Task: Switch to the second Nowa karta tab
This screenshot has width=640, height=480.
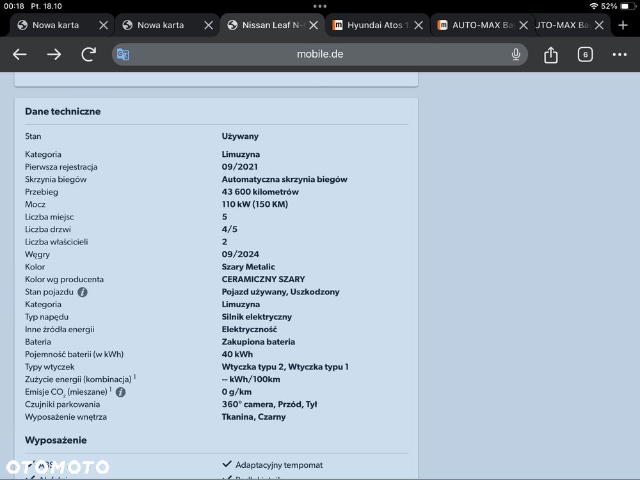Action: click(x=161, y=26)
